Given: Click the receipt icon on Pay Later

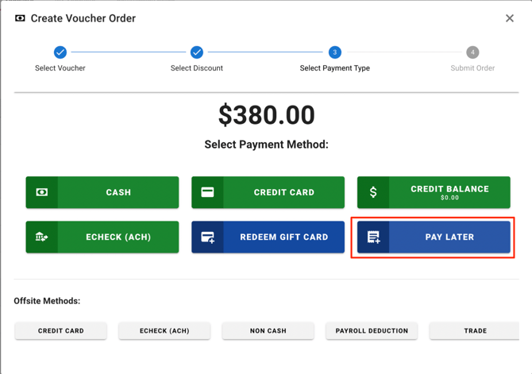Looking at the screenshot, I should coord(373,237).
